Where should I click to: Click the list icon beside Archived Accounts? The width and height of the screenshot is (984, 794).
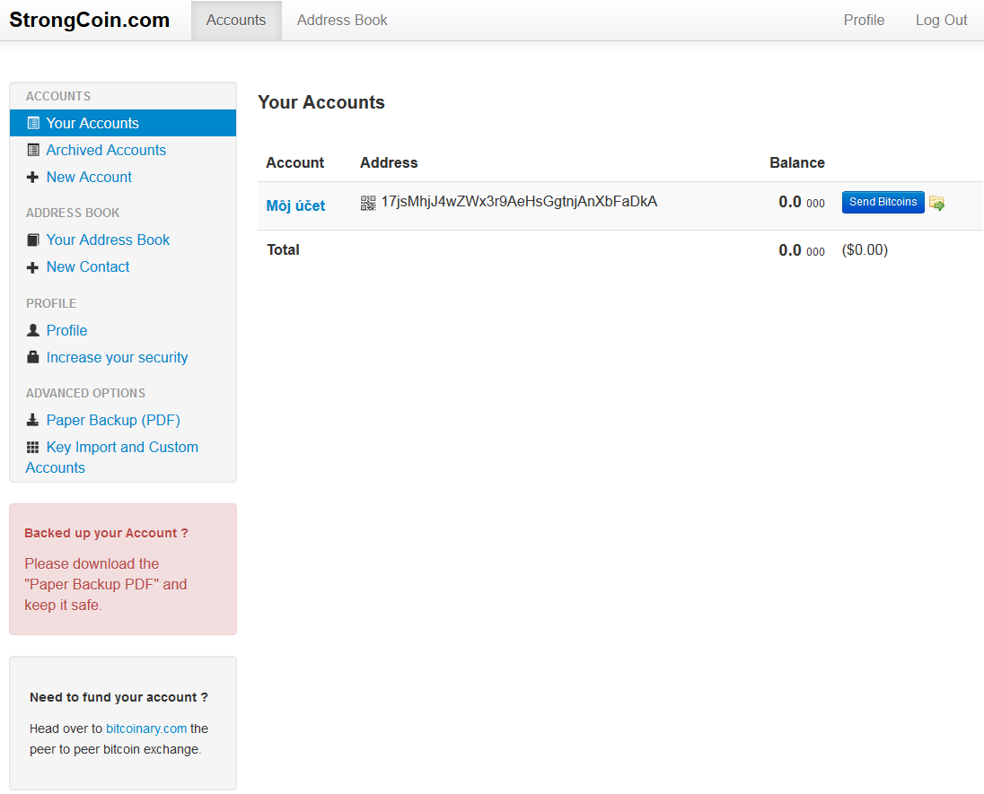[x=33, y=150]
